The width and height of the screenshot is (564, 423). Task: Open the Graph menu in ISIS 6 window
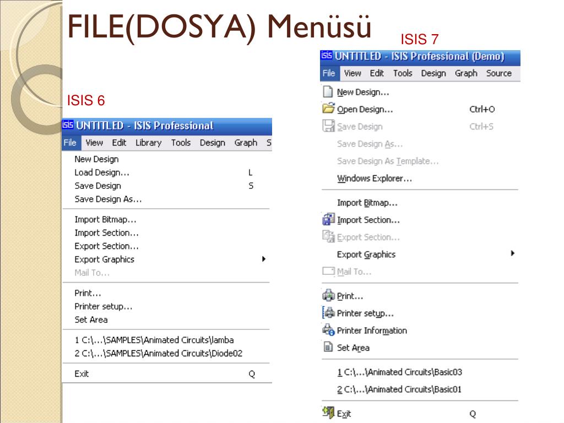click(x=246, y=143)
